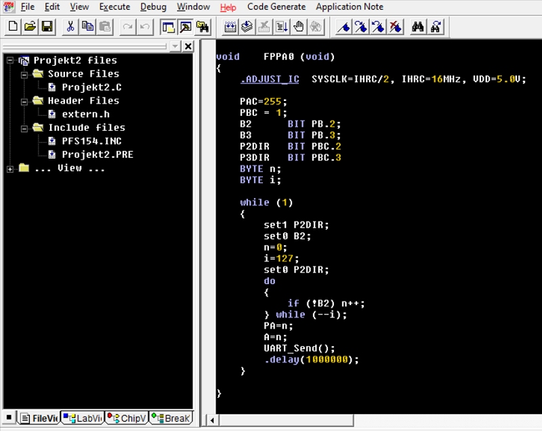The height and width of the screenshot is (431, 542).
Task: Open the Code Generate menu
Action: 275,7
